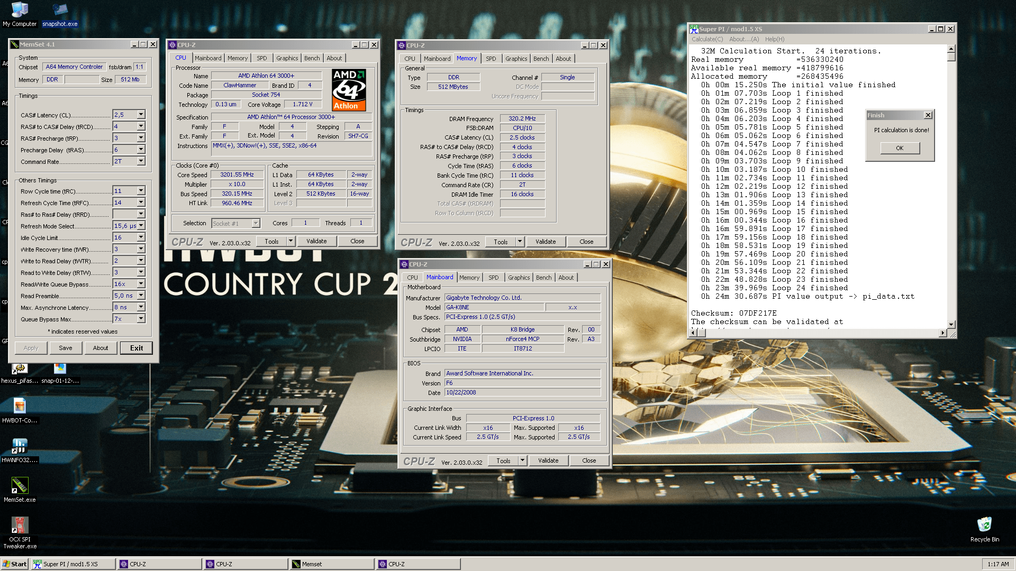Switch to Memset taskbar item
The height and width of the screenshot is (571, 1016).
click(x=332, y=564)
